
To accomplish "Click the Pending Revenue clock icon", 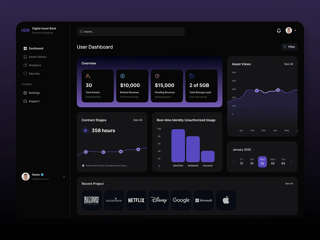I will coord(157,76).
